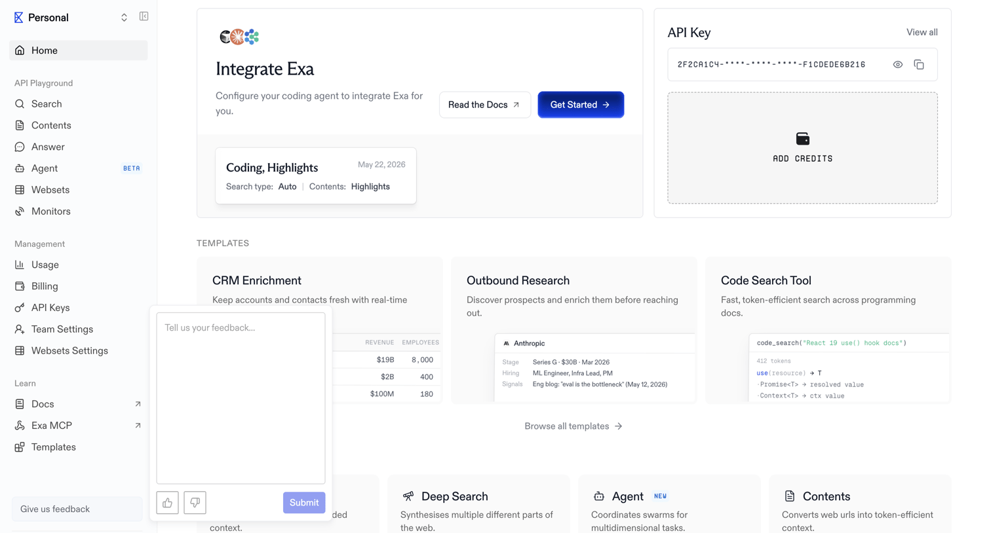The image size is (991, 533).
Task: Click the Agent robot icon in card
Action: [x=598, y=496]
